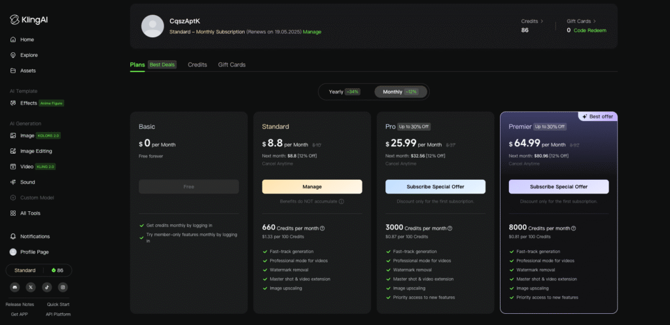Open the X social icon
The height and width of the screenshot is (325, 670).
tap(31, 287)
